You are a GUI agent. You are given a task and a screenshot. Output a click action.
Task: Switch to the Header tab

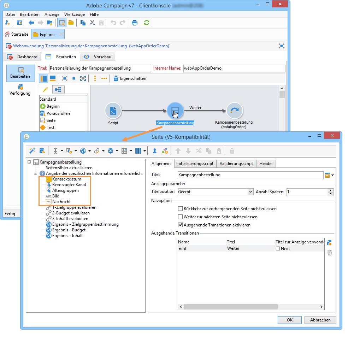click(x=266, y=164)
